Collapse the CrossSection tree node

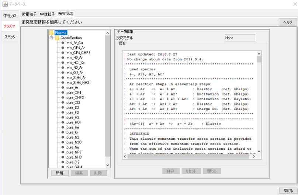[x=51, y=38]
